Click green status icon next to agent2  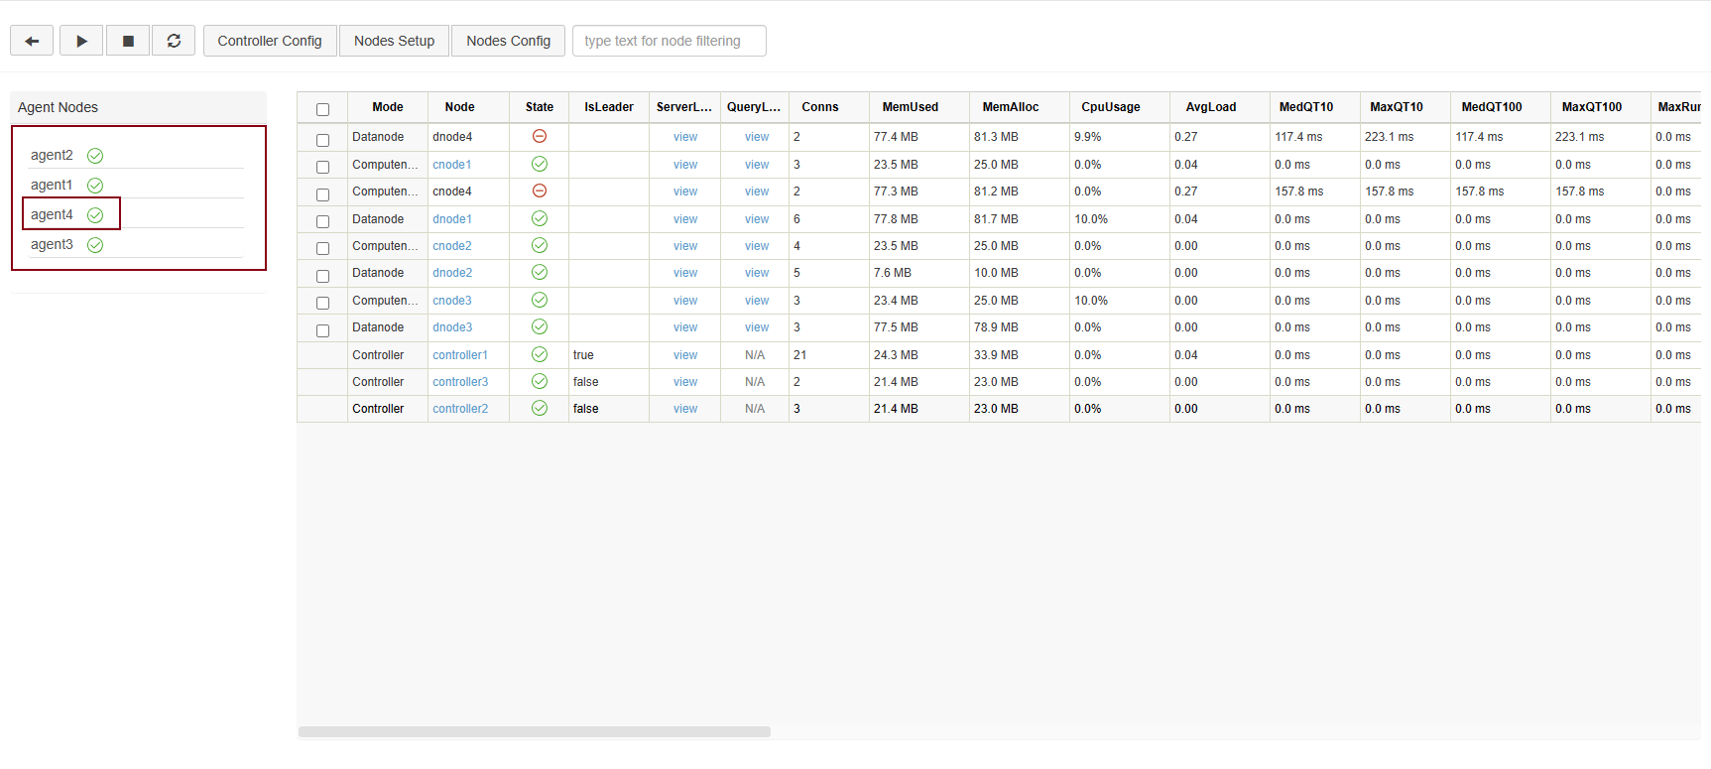[x=95, y=156]
